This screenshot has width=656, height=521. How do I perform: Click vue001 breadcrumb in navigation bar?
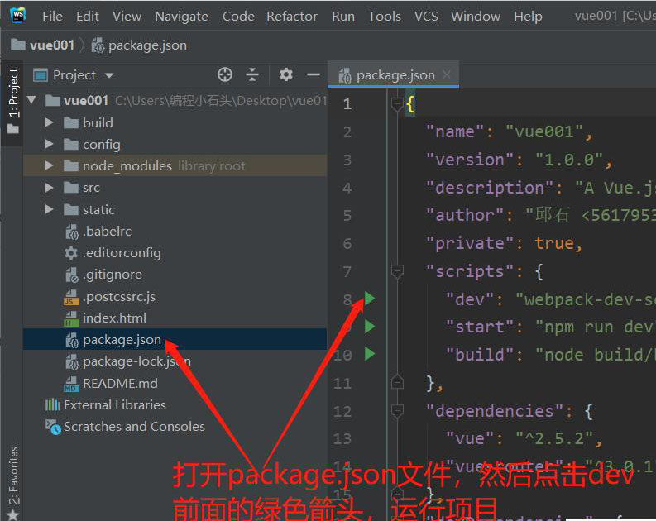click(42, 45)
